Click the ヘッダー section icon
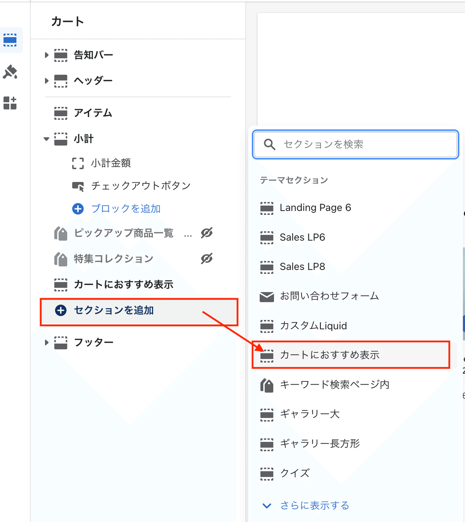465x522 pixels. [x=61, y=81]
